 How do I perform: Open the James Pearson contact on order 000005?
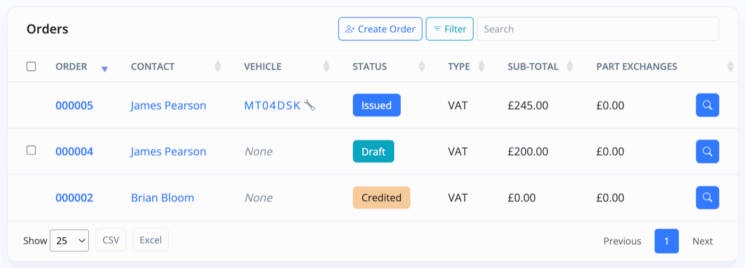coord(169,105)
